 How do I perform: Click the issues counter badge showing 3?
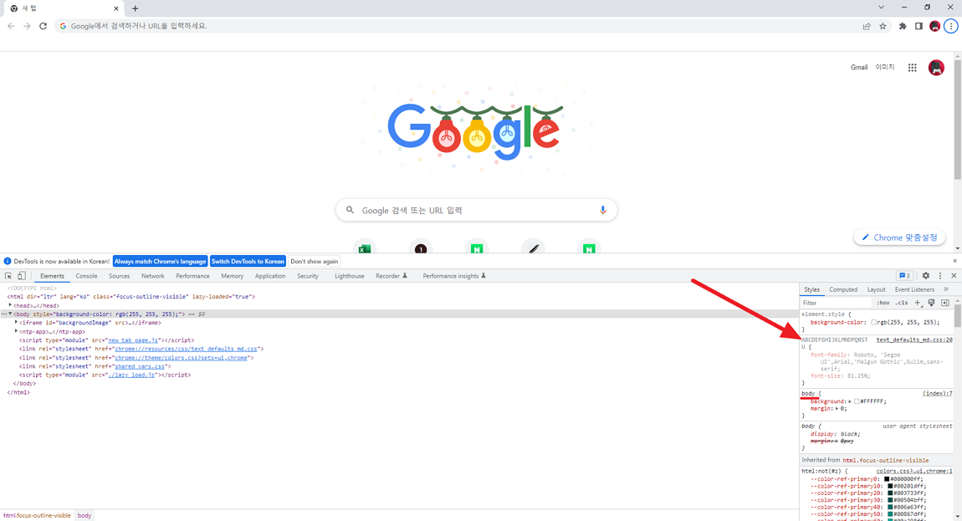coord(904,276)
